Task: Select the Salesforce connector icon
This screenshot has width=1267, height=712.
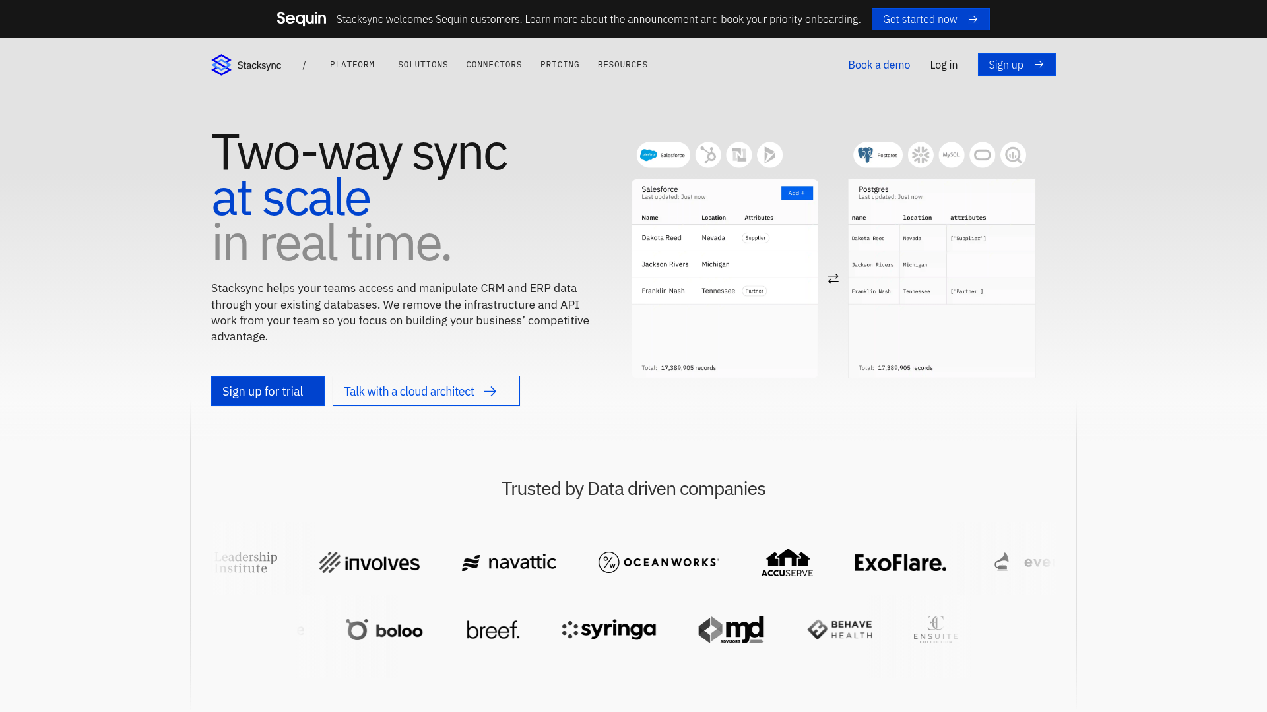Action: click(x=663, y=155)
